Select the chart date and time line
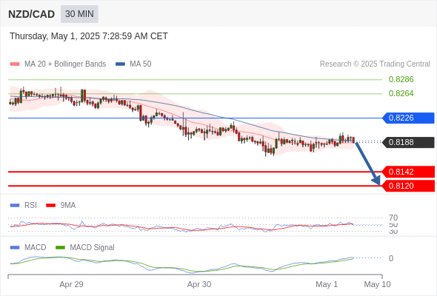The image size is (437, 296). click(x=89, y=36)
